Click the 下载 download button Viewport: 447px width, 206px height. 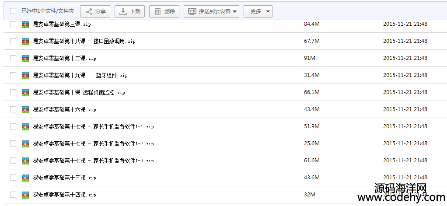pos(130,11)
